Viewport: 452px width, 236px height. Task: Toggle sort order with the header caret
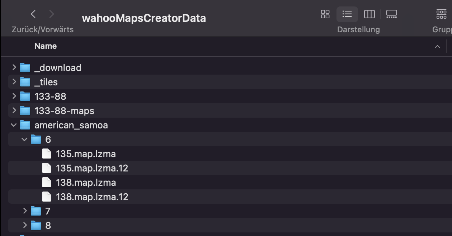click(437, 47)
